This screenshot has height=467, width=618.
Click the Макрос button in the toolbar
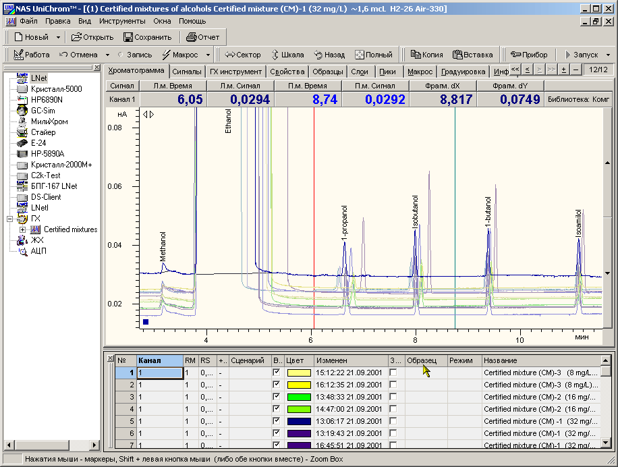(x=180, y=55)
